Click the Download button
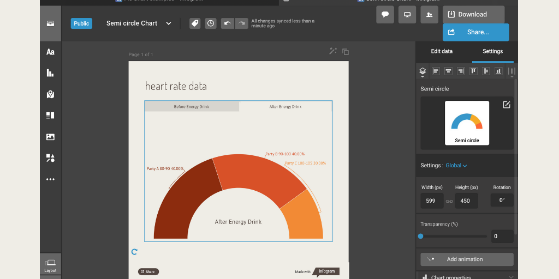 click(x=473, y=15)
